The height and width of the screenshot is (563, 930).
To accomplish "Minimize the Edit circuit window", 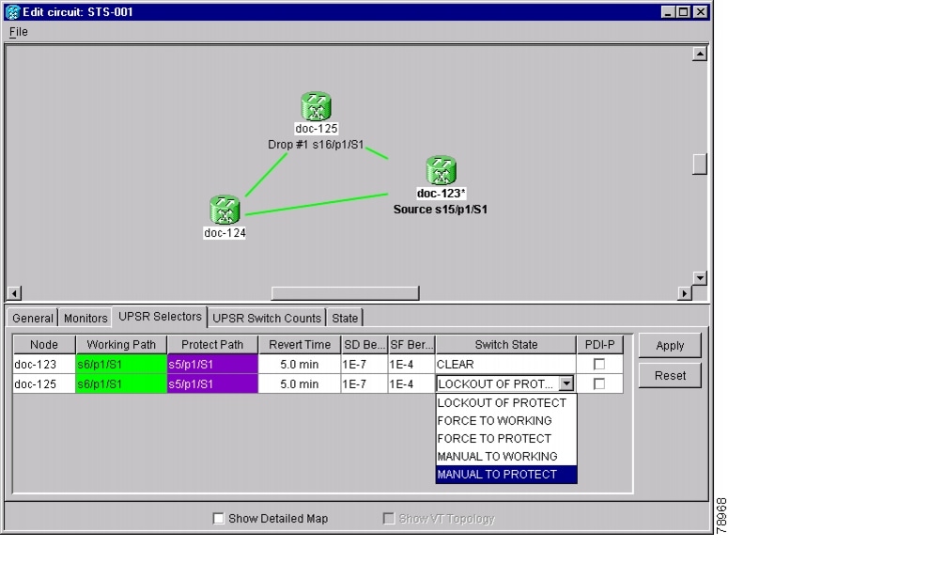I will coord(668,12).
